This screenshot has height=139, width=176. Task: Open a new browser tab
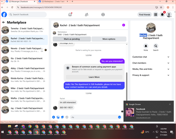coord(73,1)
